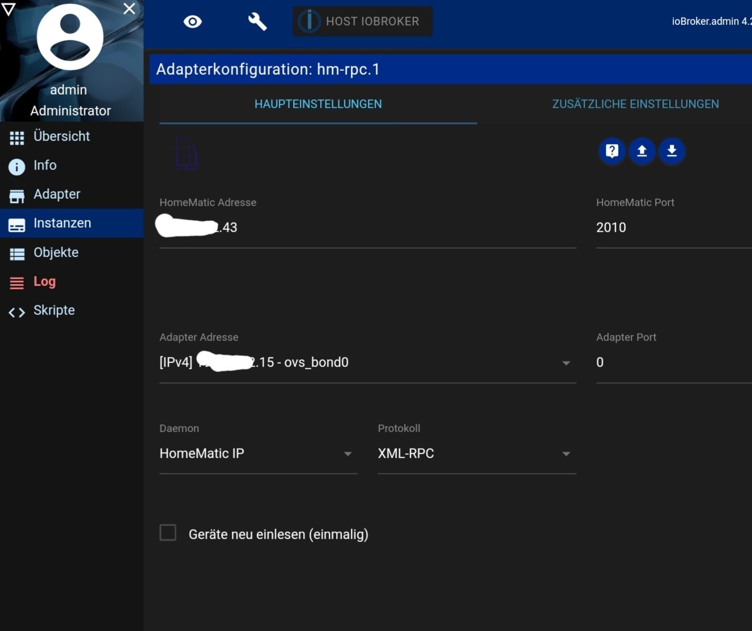Toggle the eye visibility icon in top bar
This screenshot has width=752, height=631.
193,22
